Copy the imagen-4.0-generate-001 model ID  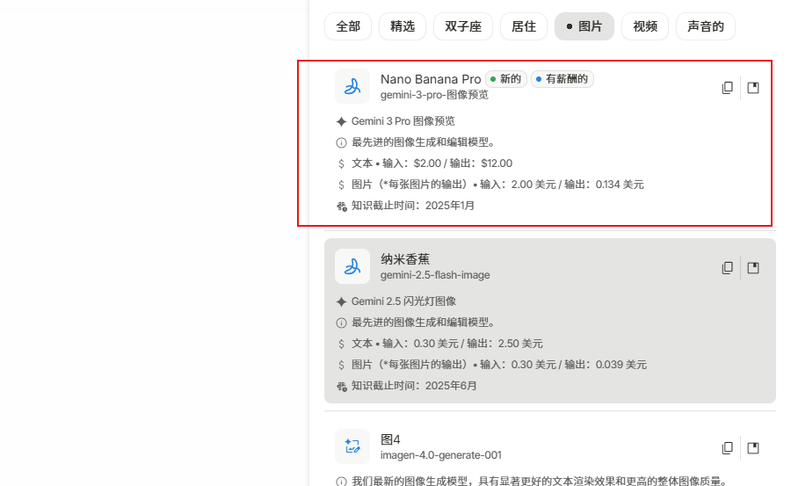(x=727, y=448)
